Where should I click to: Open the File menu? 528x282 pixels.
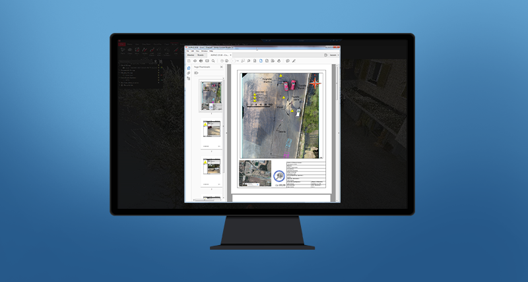188,51
